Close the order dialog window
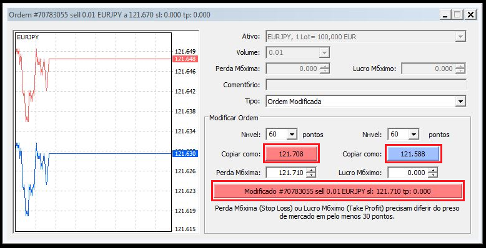The image size is (486, 248). (x=470, y=14)
